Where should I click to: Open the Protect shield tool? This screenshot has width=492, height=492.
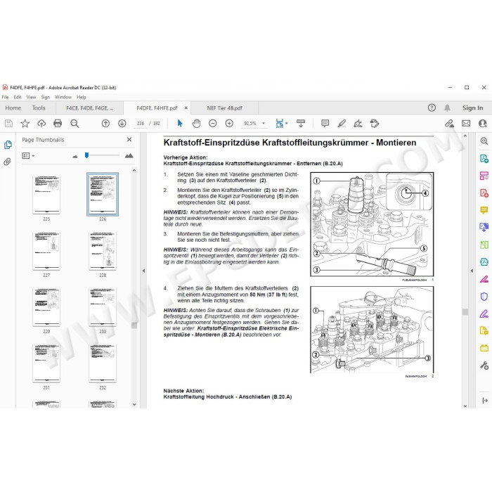coord(484,297)
